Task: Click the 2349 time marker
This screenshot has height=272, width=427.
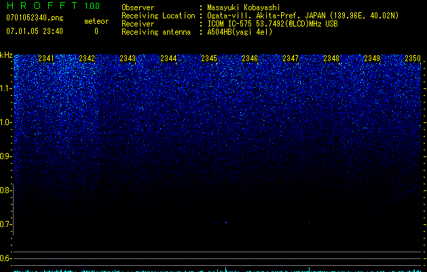Action: coord(372,58)
